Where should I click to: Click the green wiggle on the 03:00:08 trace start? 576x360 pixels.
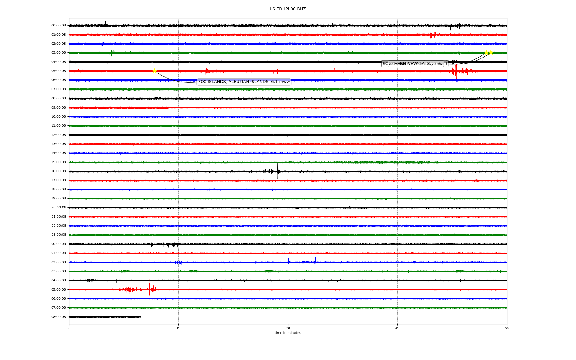tap(112, 53)
